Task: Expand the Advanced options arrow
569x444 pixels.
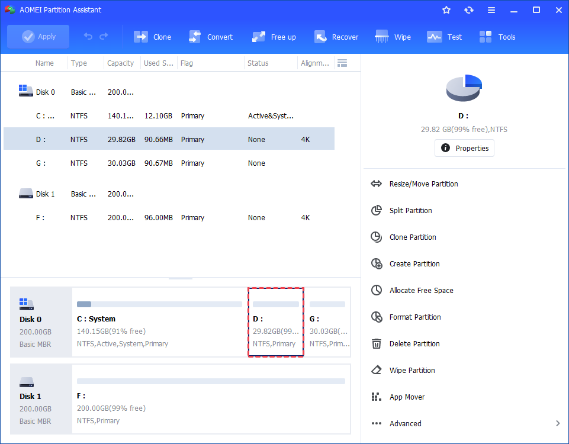Action: pyautogui.click(x=558, y=423)
